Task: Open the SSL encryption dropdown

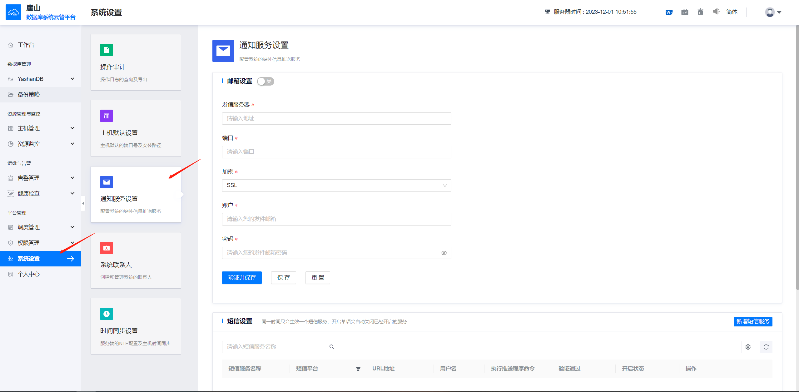Action: [336, 186]
